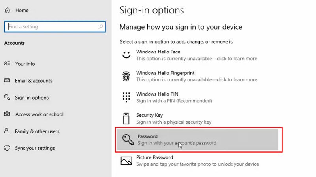Expand the Windows Hello PIN option
The height and width of the screenshot is (177, 316).
tap(197, 97)
